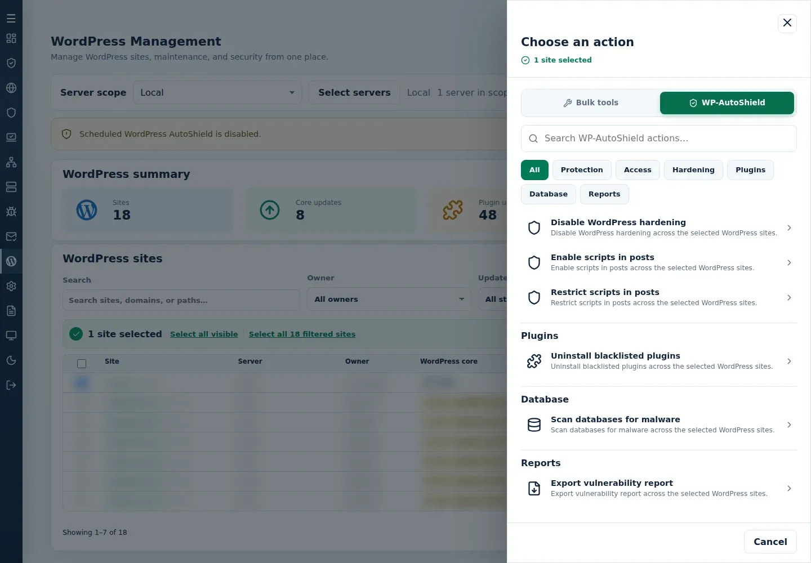
Task: Open the document icon in sidebar
Action: click(11, 311)
